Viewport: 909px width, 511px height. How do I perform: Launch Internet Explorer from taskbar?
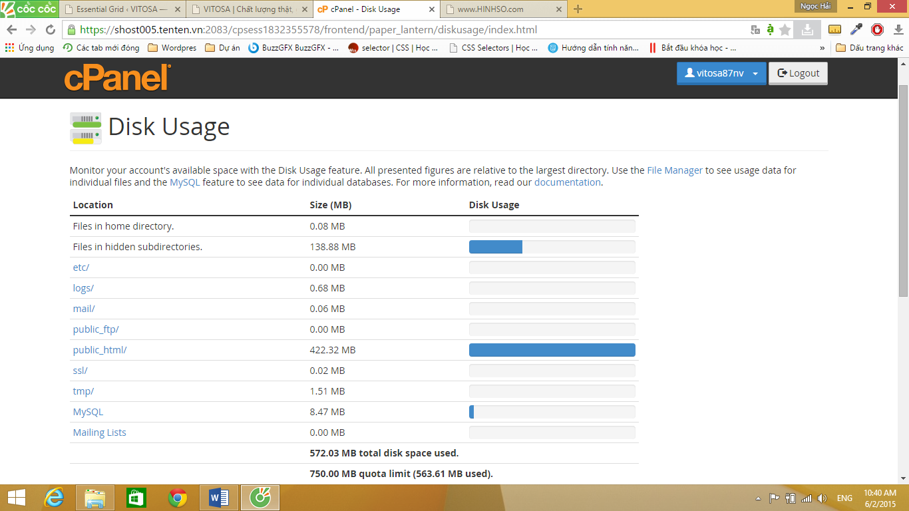54,498
